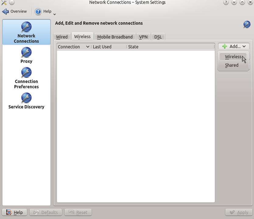Select the Service Discovery module icon
Viewport: 254px width, 219px height.
pyautogui.click(x=26, y=98)
